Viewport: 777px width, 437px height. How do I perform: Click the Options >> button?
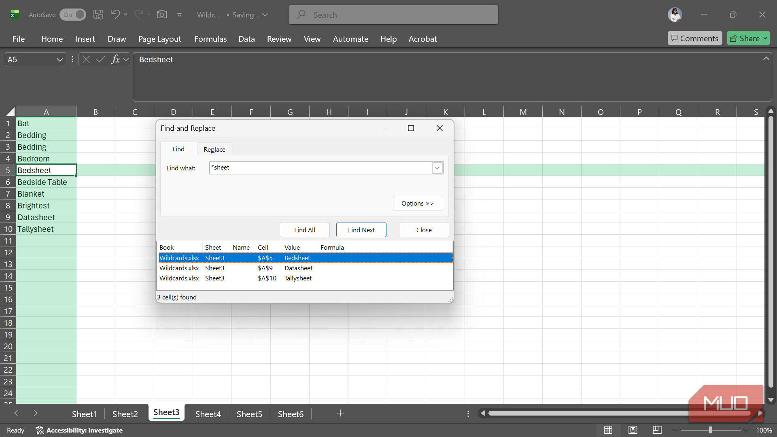point(417,203)
